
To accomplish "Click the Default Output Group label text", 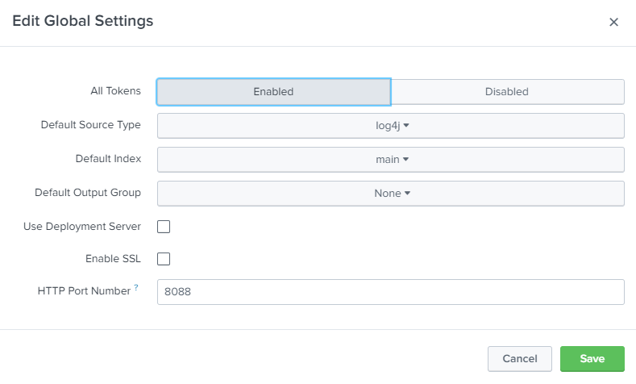I will tap(88, 193).
